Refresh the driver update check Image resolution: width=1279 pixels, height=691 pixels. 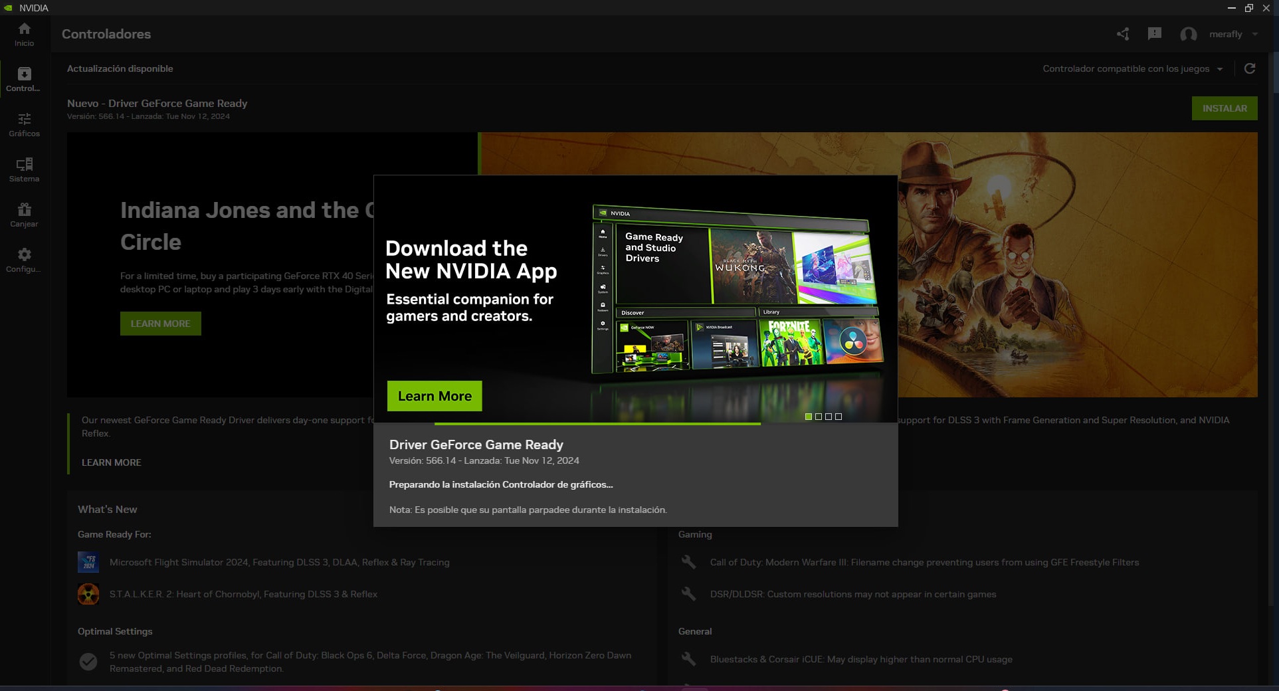(1250, 68)
